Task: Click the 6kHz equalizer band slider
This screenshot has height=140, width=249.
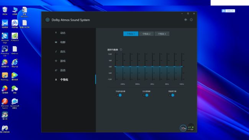Action: click(x=167, y=67)
